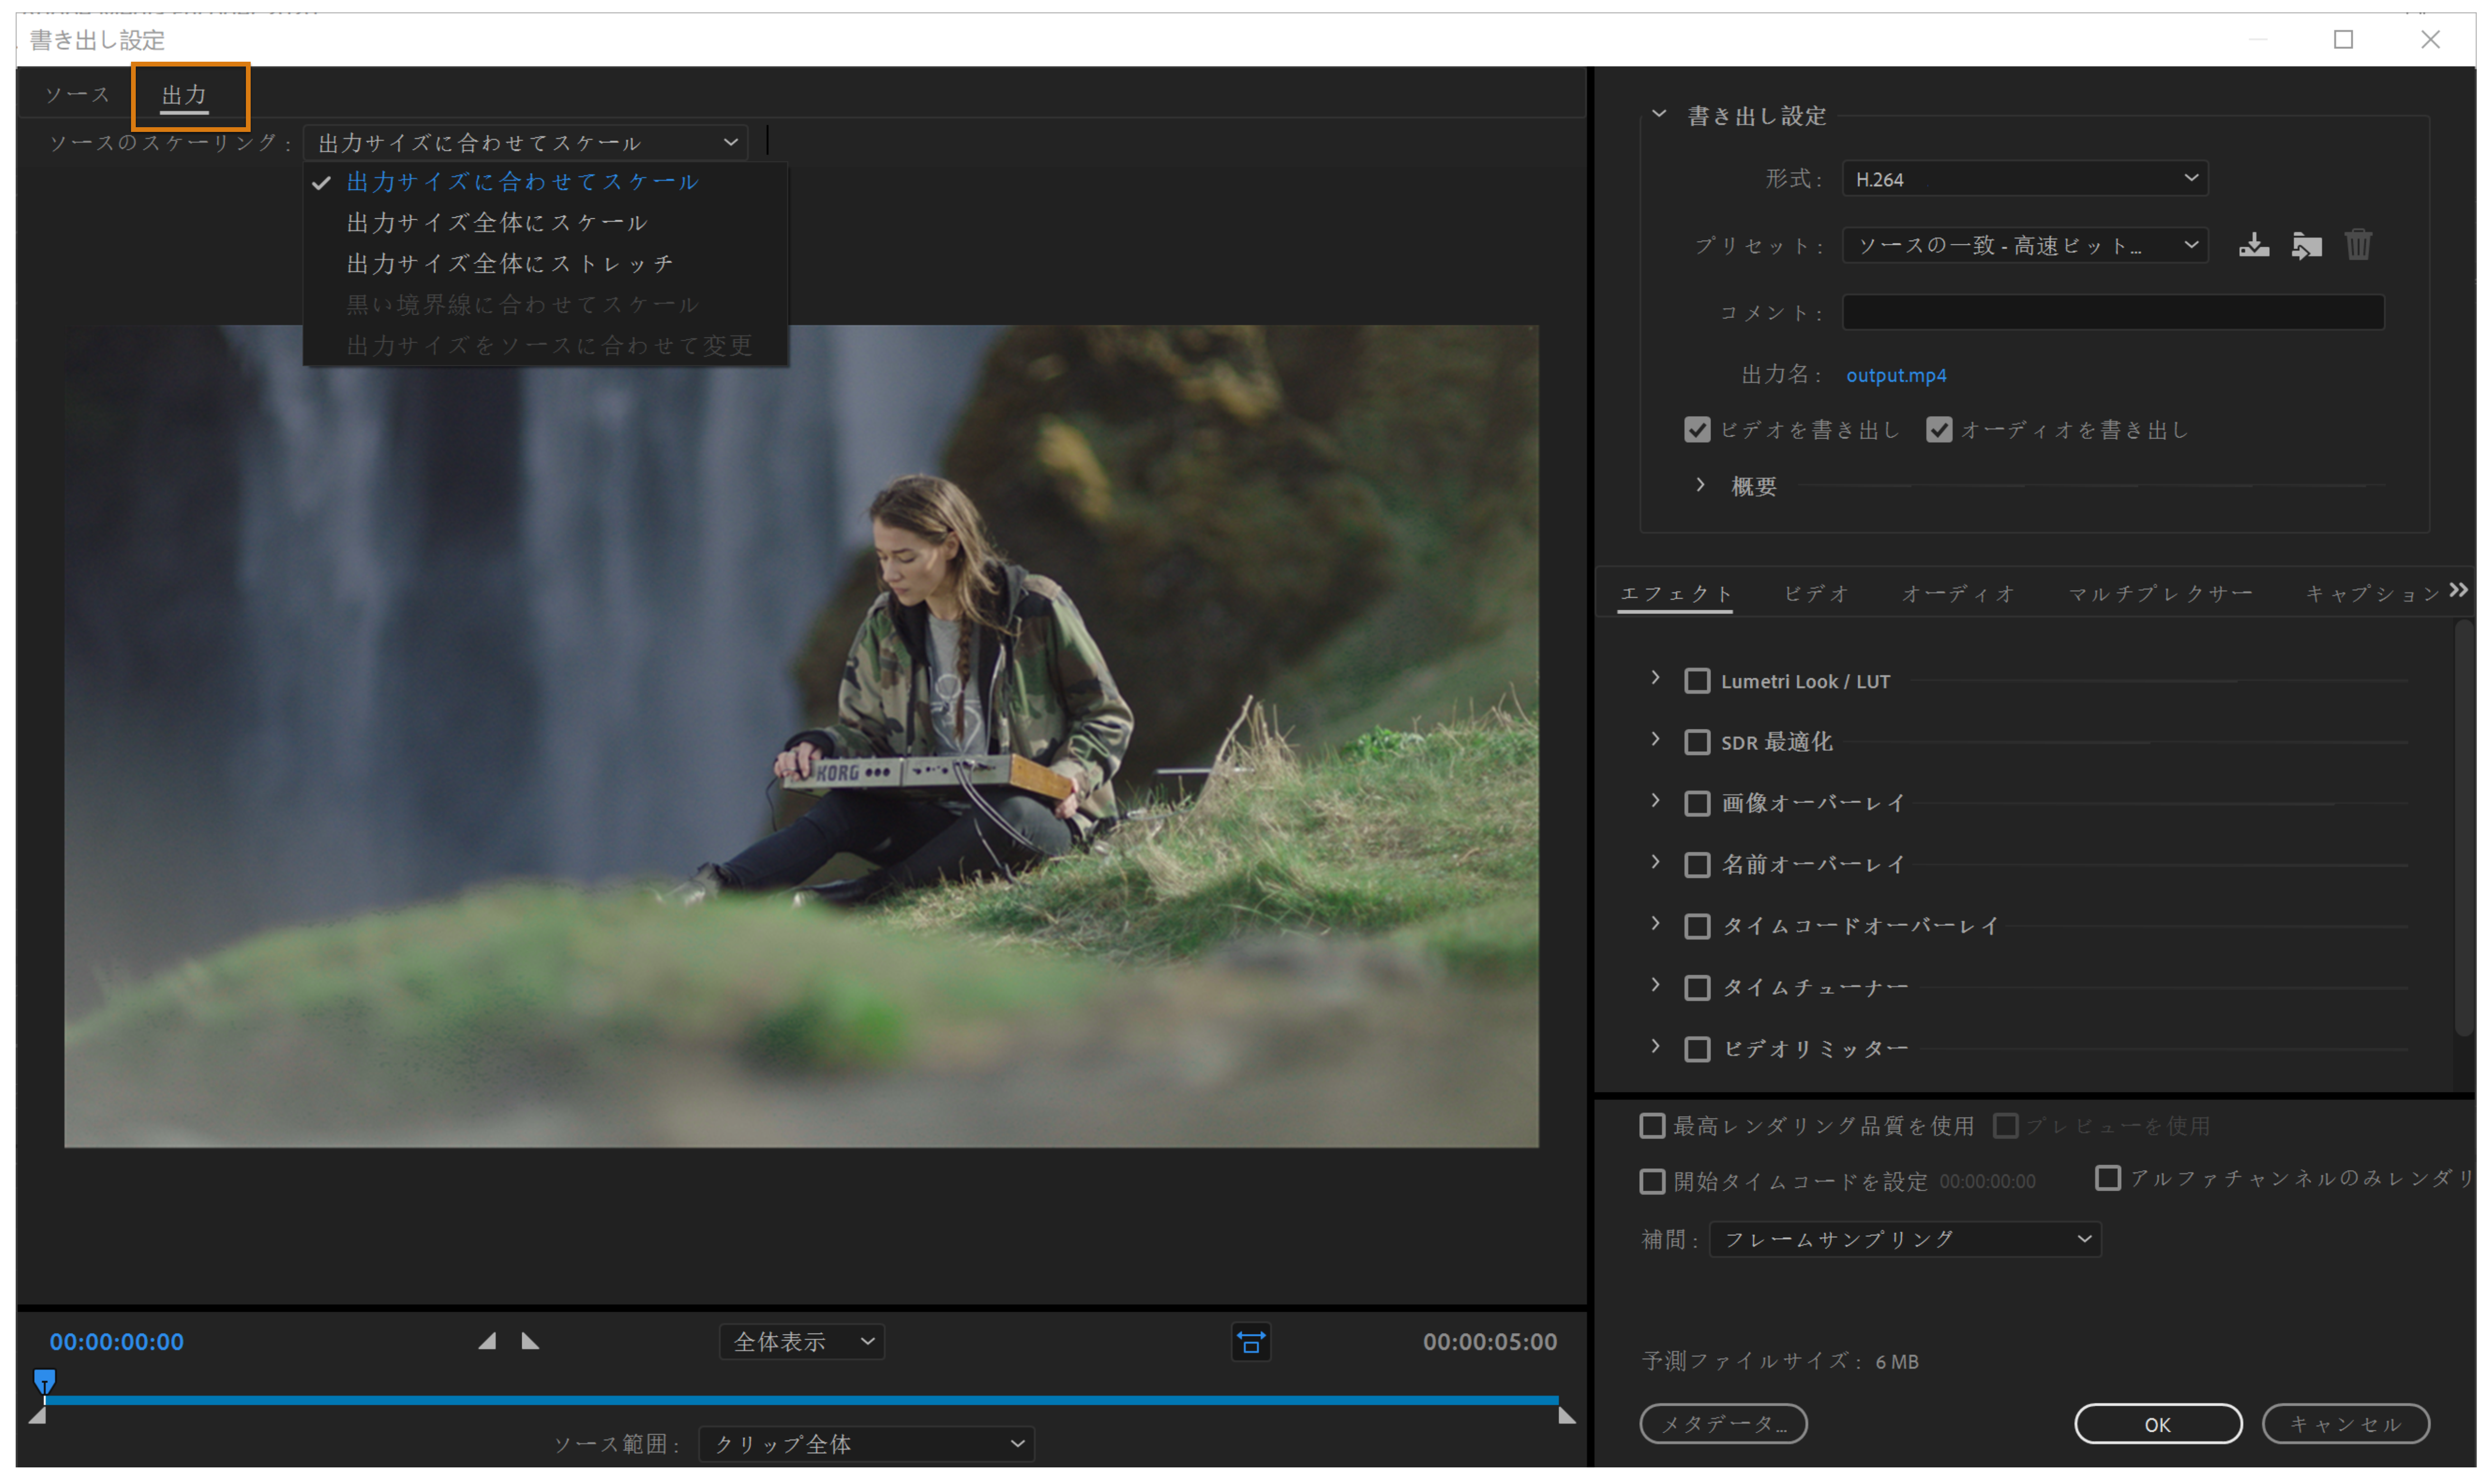Click the import preset icon

point(2306,245)
